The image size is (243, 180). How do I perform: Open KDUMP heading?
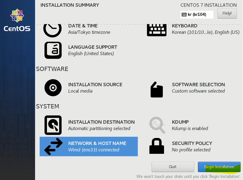click(x=180, y=122)
